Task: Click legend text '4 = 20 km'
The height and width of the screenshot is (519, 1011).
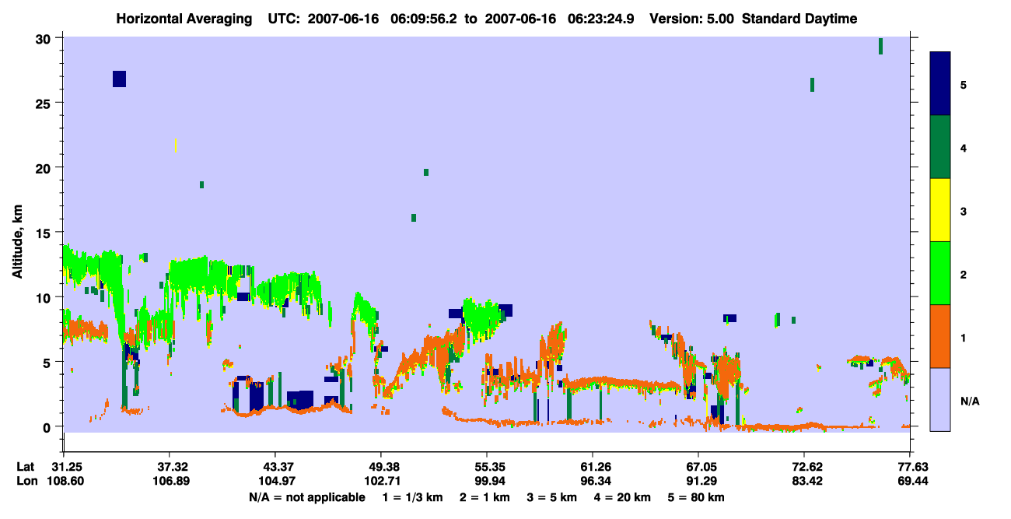Action: point(624,497)
